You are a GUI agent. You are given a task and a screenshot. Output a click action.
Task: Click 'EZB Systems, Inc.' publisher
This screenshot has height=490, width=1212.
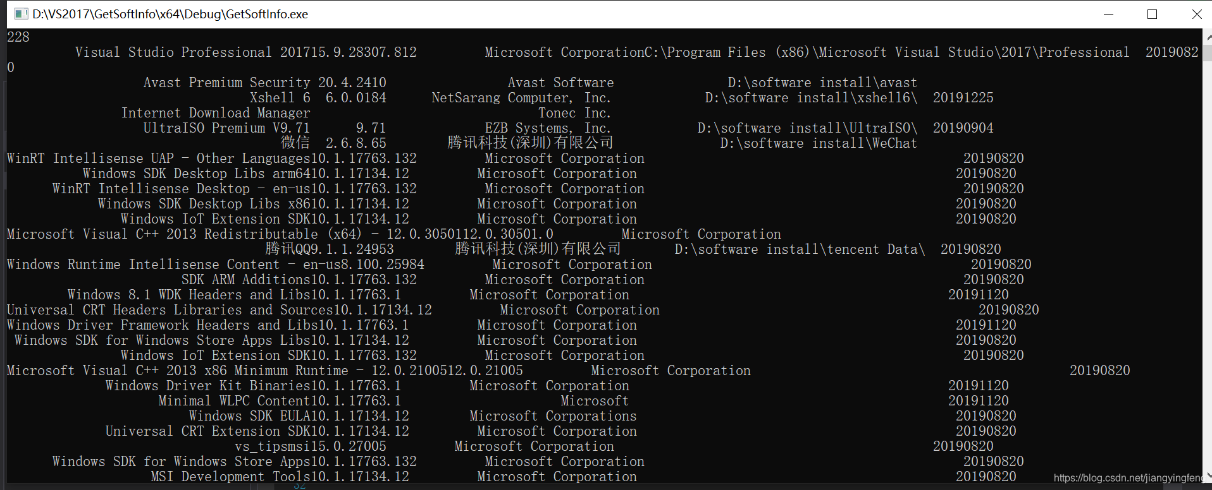[548, 128]
